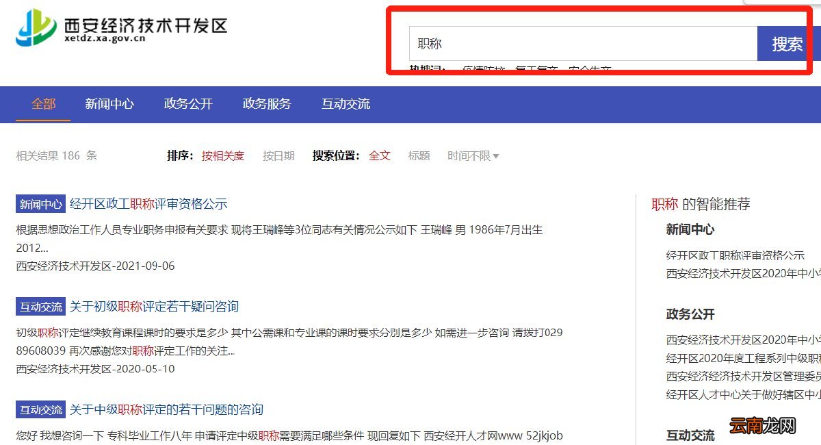The image size is (821, 445).
Task: Click sidebar section heading 互动交流
Action: [x=690, y=435]
